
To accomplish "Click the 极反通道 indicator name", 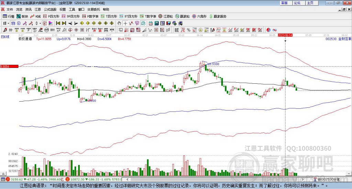I will 25,39.
